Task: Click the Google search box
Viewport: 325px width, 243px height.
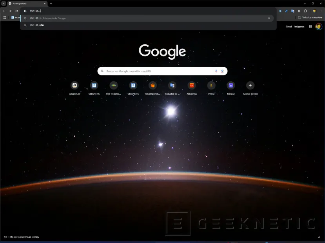Action: coord(162,71)
